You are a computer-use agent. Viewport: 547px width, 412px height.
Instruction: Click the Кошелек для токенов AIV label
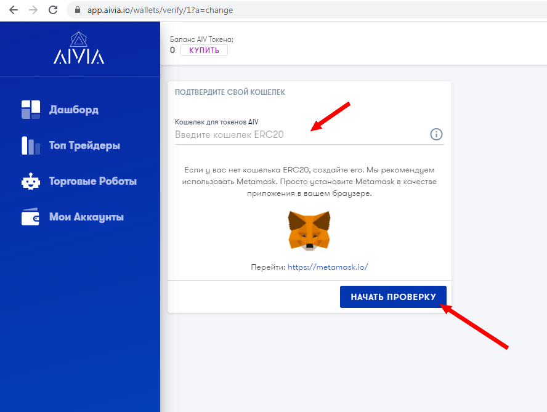point(217,122)
